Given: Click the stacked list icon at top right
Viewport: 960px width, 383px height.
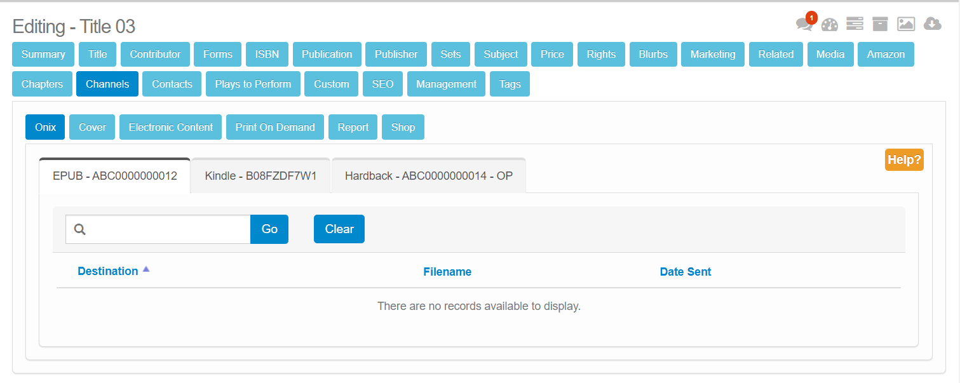Looking at the screenshot, I should (855, 24).
